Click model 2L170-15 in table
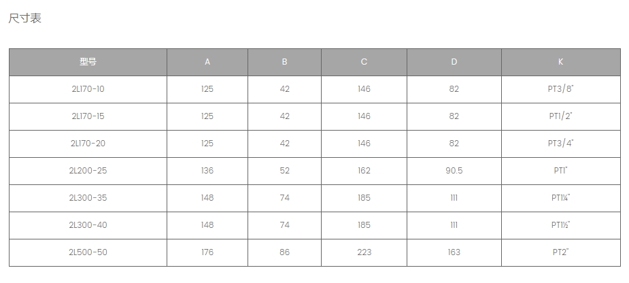The height and width of the screenshot is (283, 629). (88, 116)
